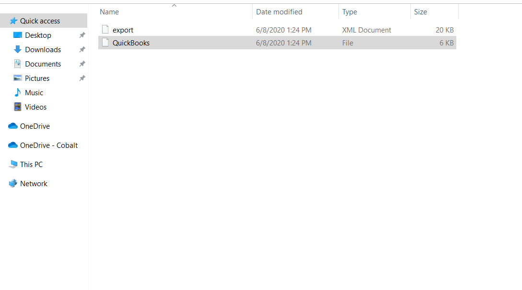Click the pin icon next to Pictures
This screenshot has width=522, height=290.
point(82,78)
